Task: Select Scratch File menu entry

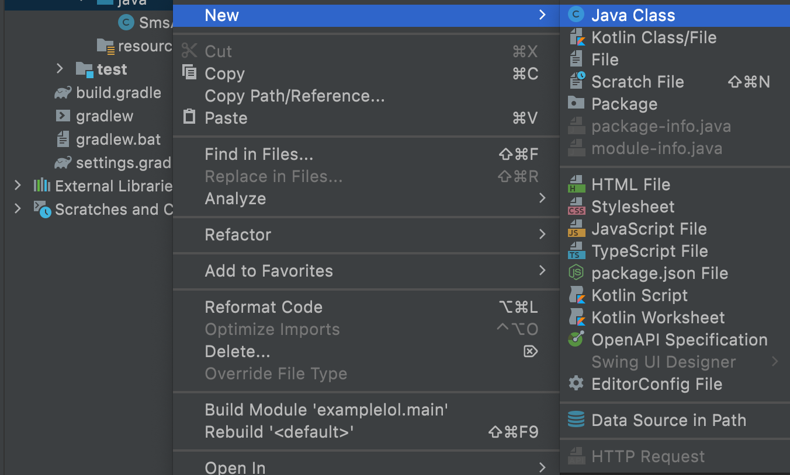Action: pos(675,82)
